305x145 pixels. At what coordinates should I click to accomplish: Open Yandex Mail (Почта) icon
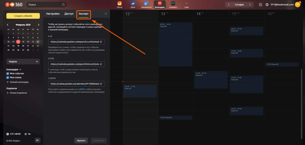120,4
